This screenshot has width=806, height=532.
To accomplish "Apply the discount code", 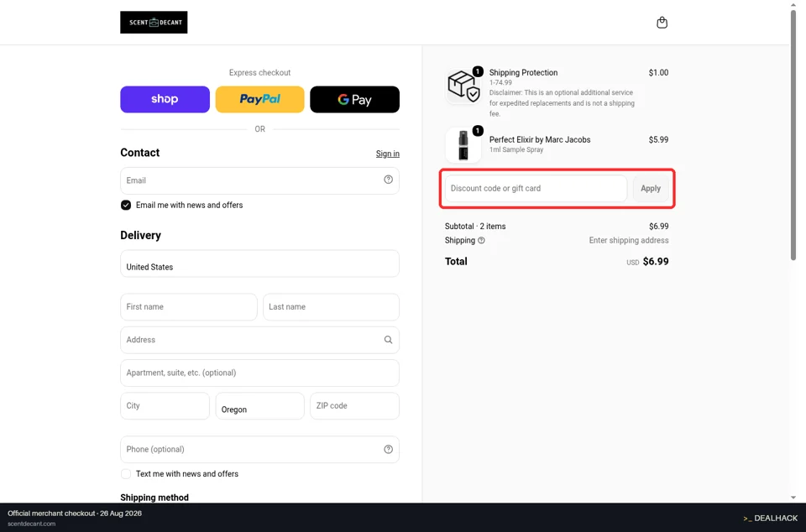I will (x=650, y=189).
